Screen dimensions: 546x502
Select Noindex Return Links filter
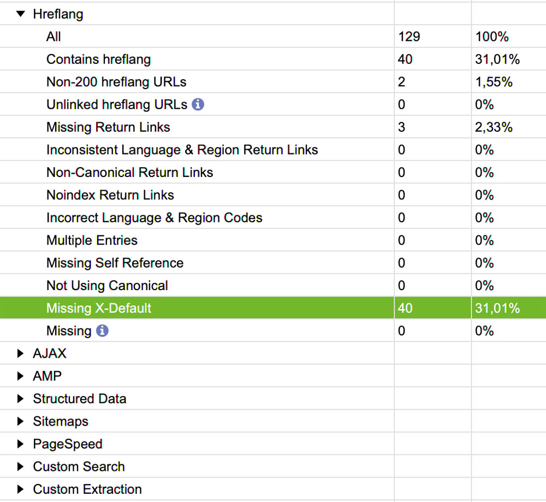point(110,195)
